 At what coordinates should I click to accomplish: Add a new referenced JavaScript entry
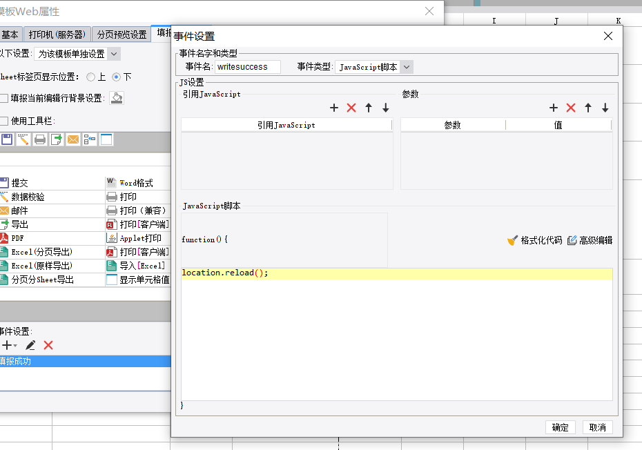tap(334, 108)
